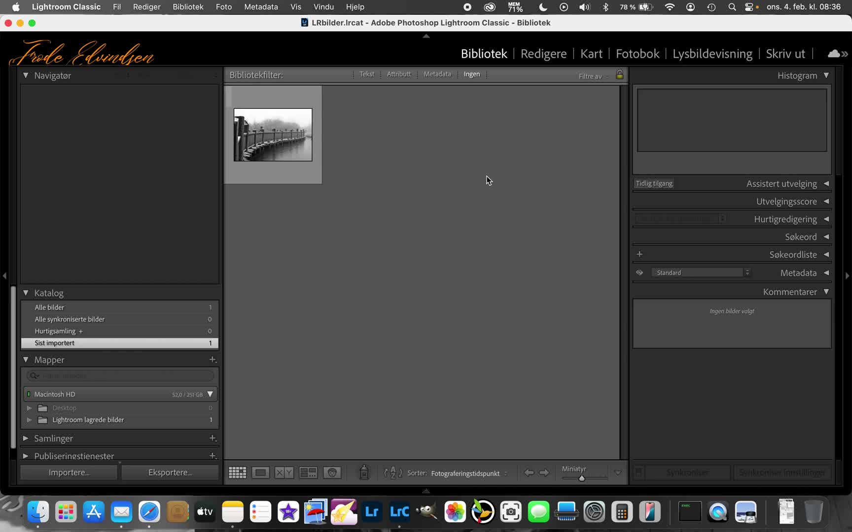Switch to Loupe view
852x532 pixels.
tap(260, 473)
